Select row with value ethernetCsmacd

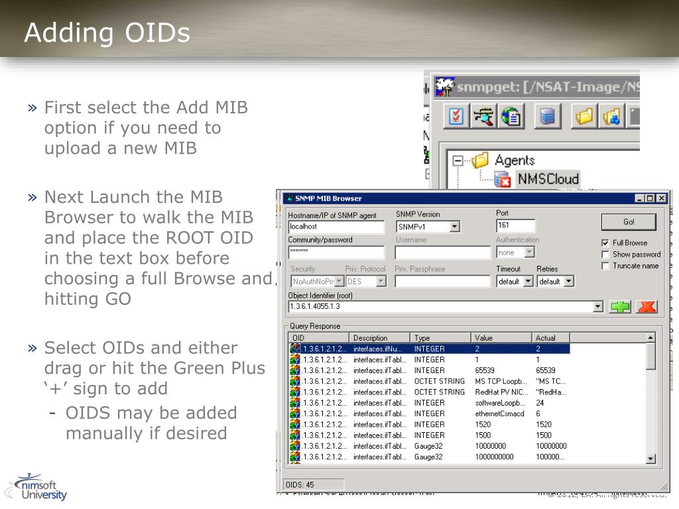pos(429,414)
